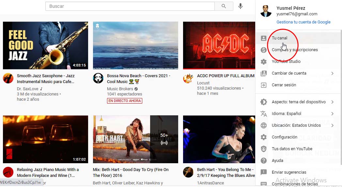Expand Ubicación location submenu arrow

pos(333,125)
